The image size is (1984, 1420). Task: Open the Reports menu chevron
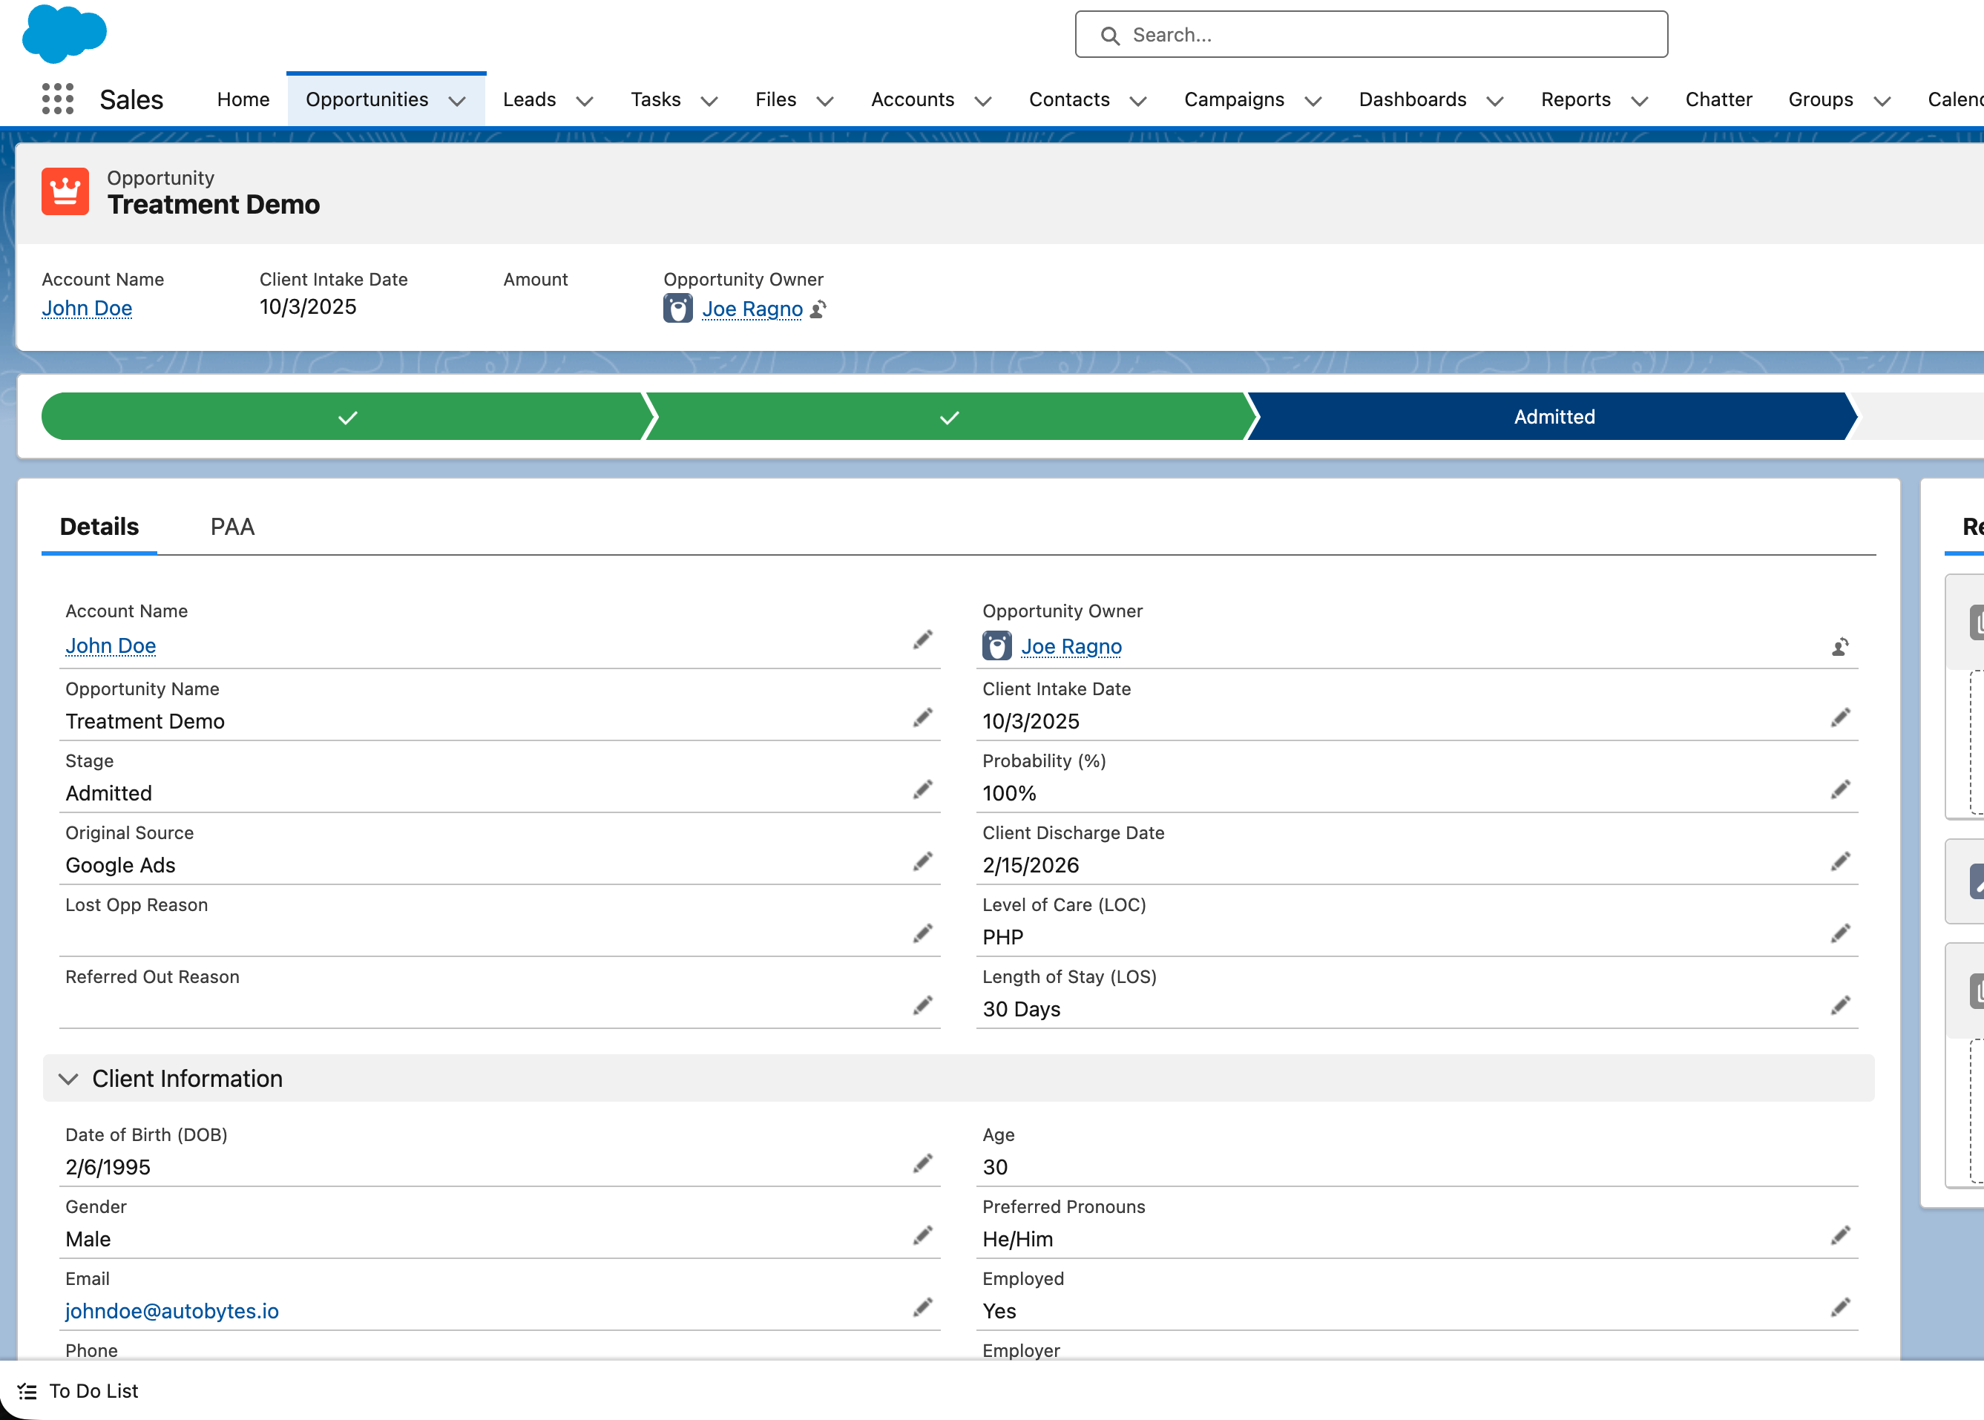click(1640, 102)
